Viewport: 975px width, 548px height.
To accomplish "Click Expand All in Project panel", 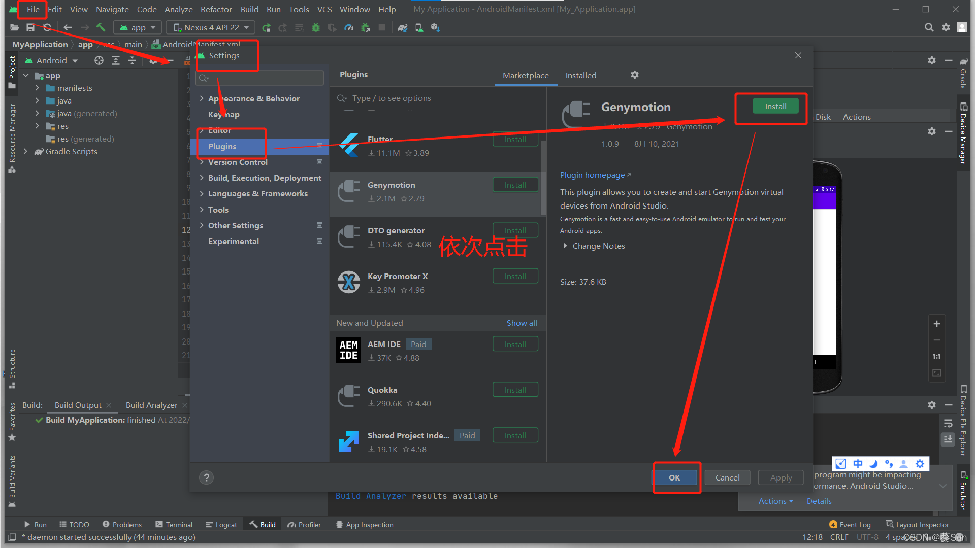I will (116, 60).
